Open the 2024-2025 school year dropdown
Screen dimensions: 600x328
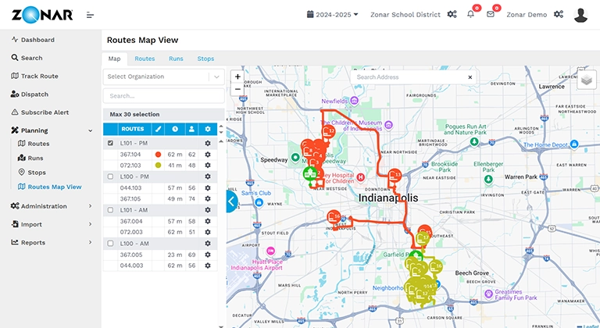333,15
